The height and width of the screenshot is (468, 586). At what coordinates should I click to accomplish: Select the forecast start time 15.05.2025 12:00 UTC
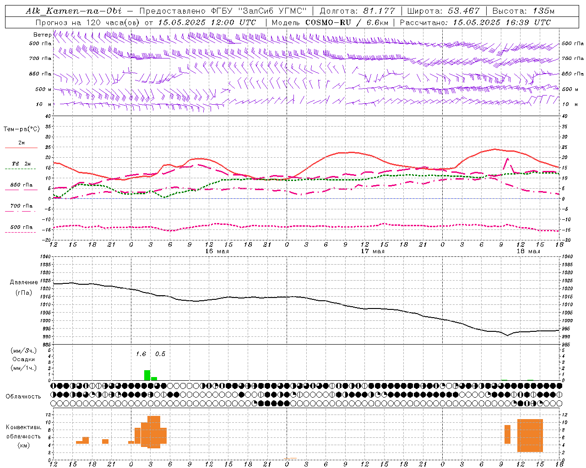[x=206, y=22]
